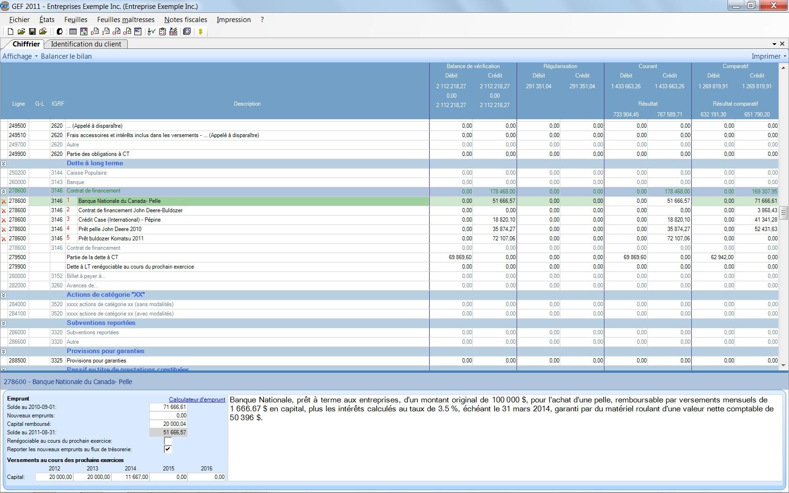Click the vertical scrollbar thumb of the grid

tap(783, 213)
